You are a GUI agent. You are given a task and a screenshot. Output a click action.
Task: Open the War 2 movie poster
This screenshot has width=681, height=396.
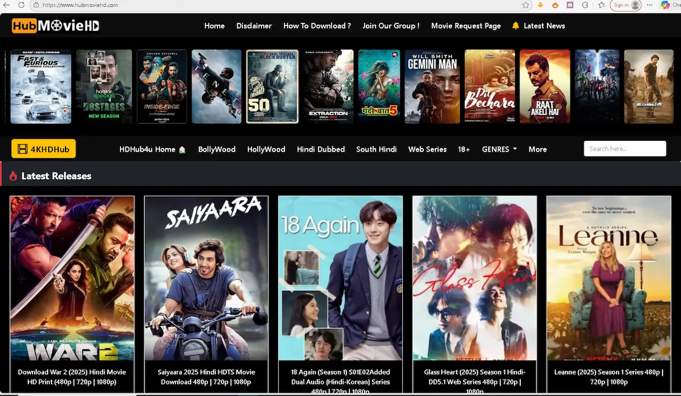coord(72,277)
